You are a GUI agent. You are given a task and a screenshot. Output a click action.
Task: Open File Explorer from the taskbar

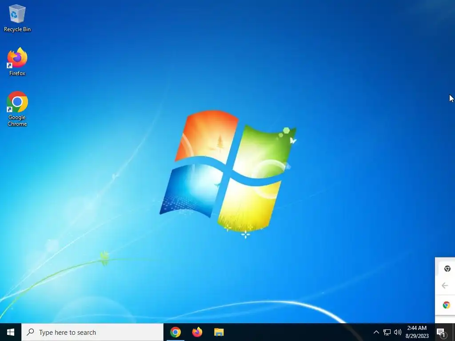(219, 332)
